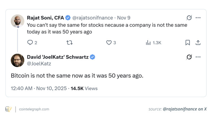The width and height of the screenshot is (212, 121).
Task: Open the views analytics bar chart icon
Action: 148,42
